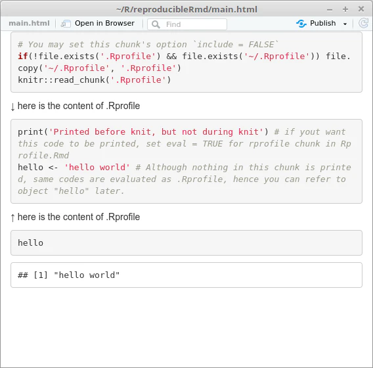373x368 pixels.
Task: Click the '↑ here is the content of .Rprofile' text
Action: pos(75,217)
